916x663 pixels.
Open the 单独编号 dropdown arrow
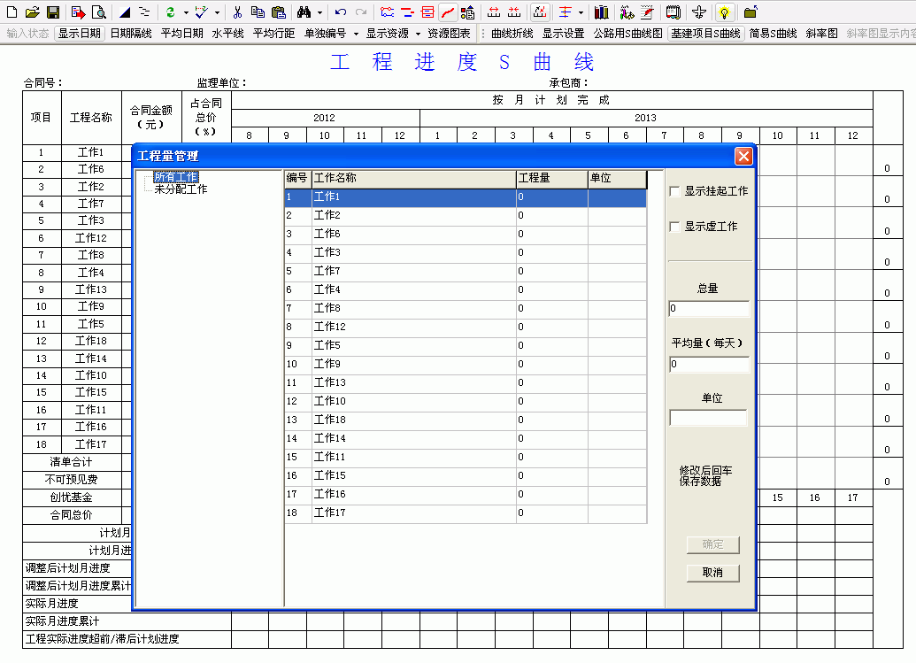coord(356,34)
